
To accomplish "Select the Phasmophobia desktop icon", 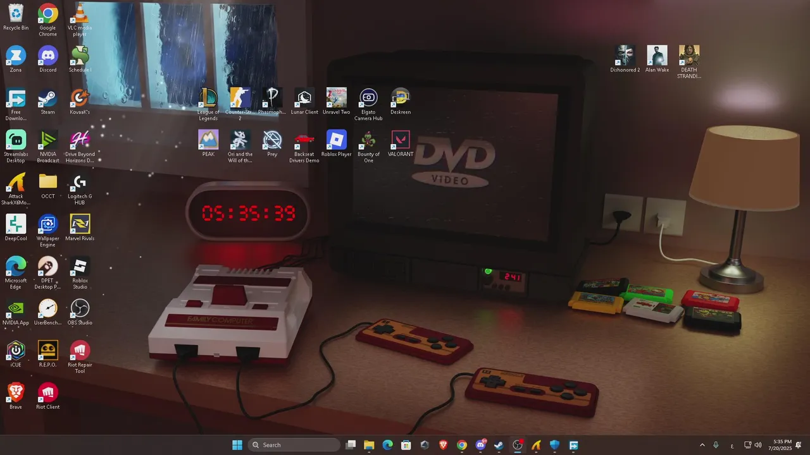I will 272,102.
